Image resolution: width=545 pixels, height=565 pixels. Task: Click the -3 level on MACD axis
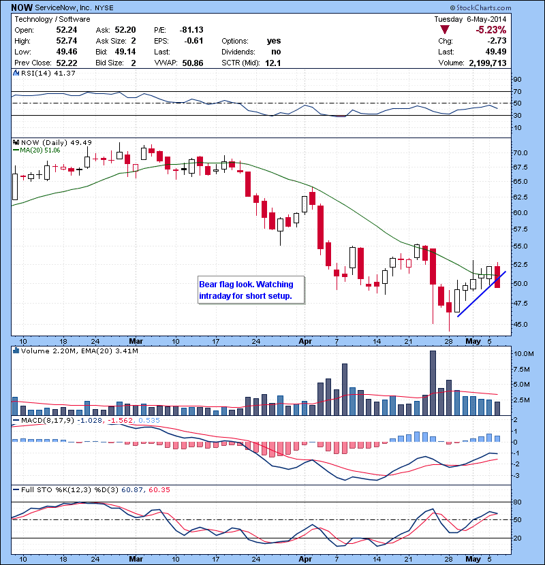tap(516, 476)
